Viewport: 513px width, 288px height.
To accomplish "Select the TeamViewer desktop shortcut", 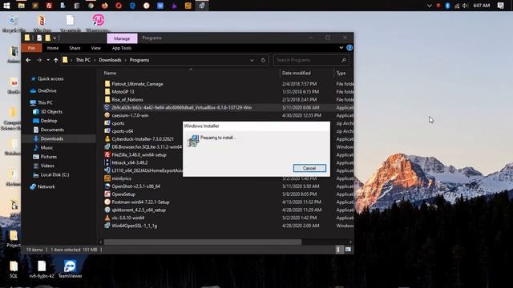I will [70, 269].
